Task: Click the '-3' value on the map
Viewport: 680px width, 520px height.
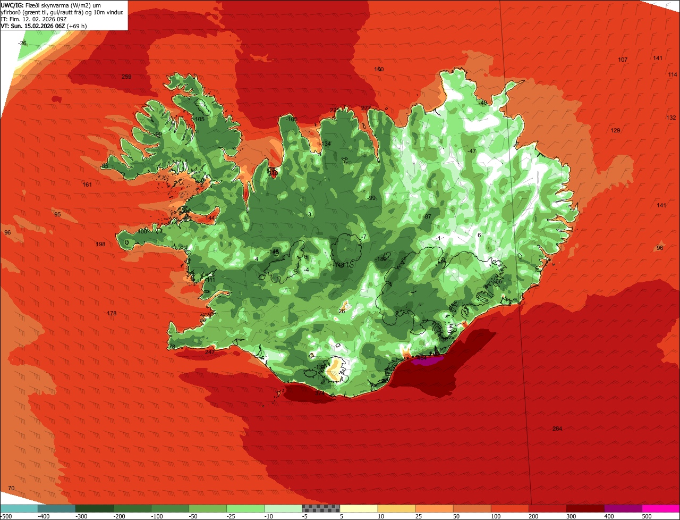Action: (x=309, y=214)
